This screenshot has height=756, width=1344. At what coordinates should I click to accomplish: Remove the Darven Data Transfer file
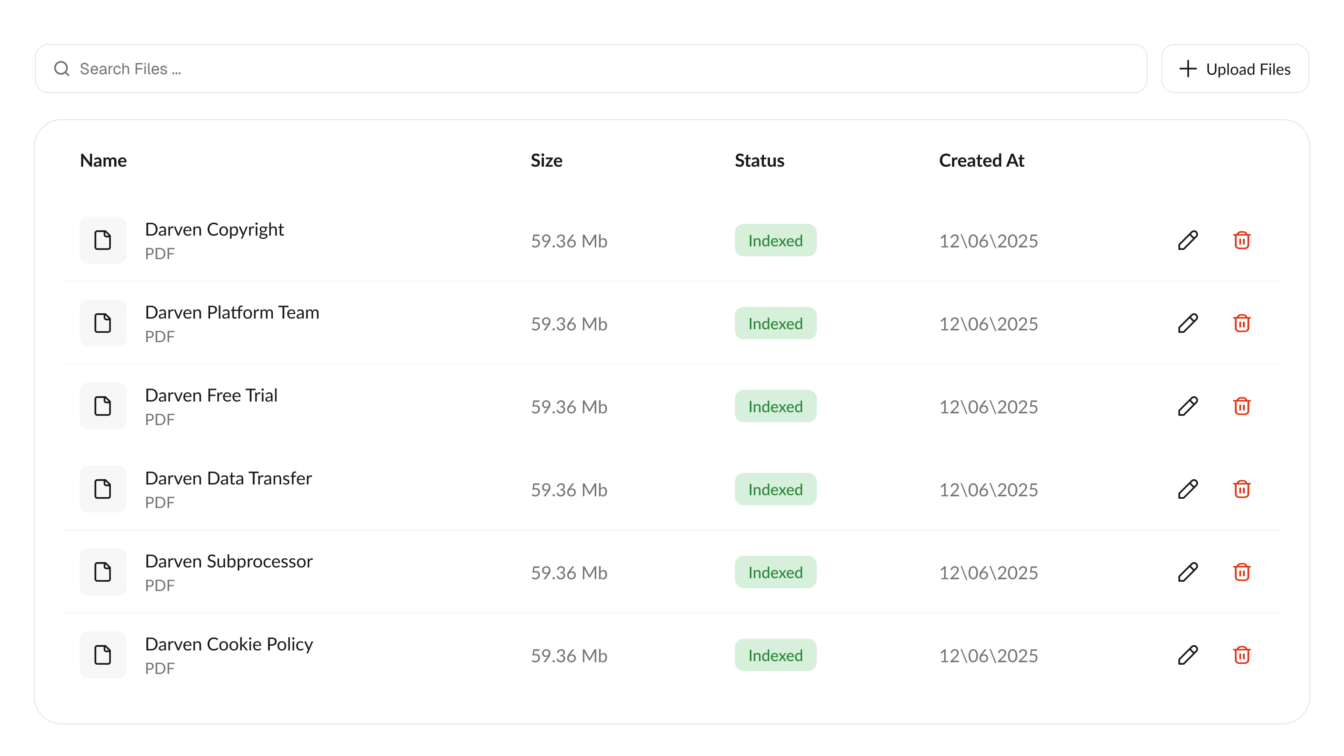pyautogui.click(x=1242, y=489)
